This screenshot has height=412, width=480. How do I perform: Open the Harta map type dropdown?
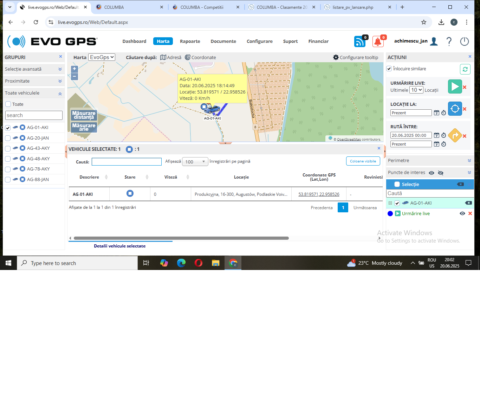pyautogui.click(x=102, y=57)
